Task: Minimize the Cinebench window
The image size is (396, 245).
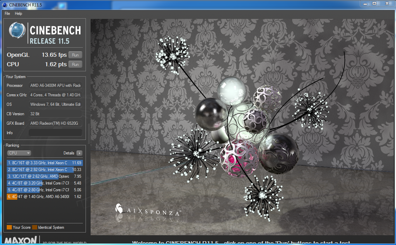Action: [x=365, y=3]
